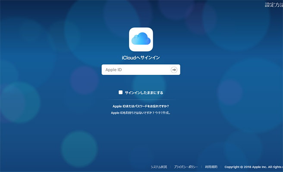Click the arrow button in Apple ID field
This screenshot has width=283, height=172.
pos(174,70)
